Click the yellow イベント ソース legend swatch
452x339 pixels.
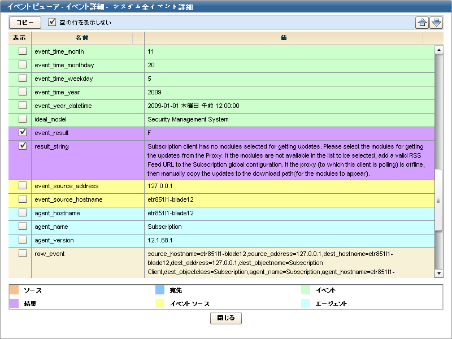160,303
